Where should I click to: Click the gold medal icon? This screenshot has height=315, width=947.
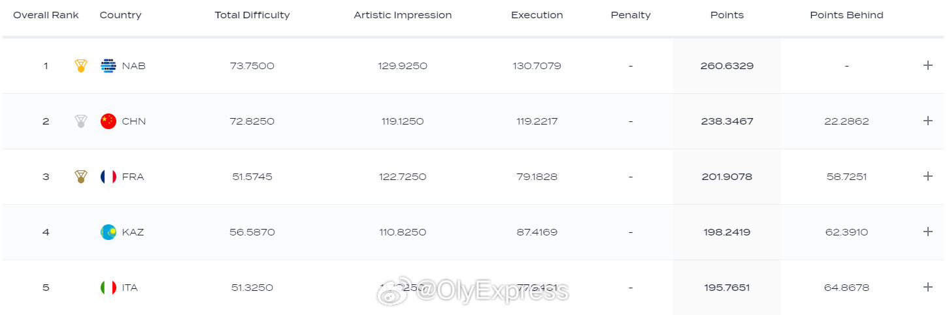[81, 66]
